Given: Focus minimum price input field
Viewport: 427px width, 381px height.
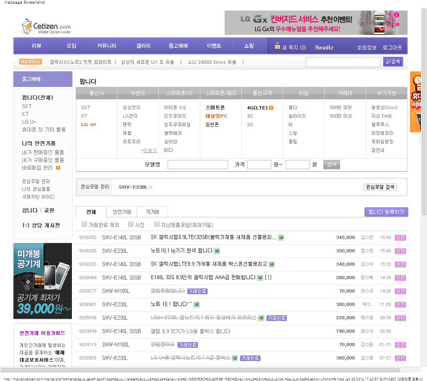Looking at the screenshot, I should (259, 165).
